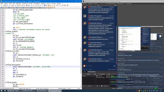Click the chat message input field
The image size is (164, 92).
coord(100,66)
